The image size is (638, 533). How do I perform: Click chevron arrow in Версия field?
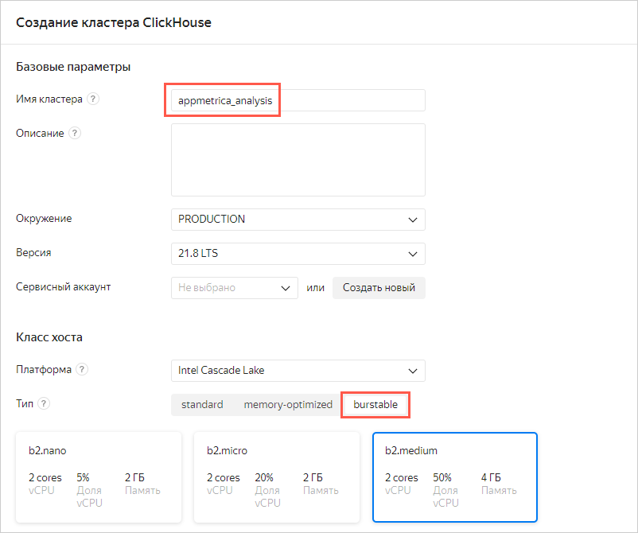(x=412, y=254)
